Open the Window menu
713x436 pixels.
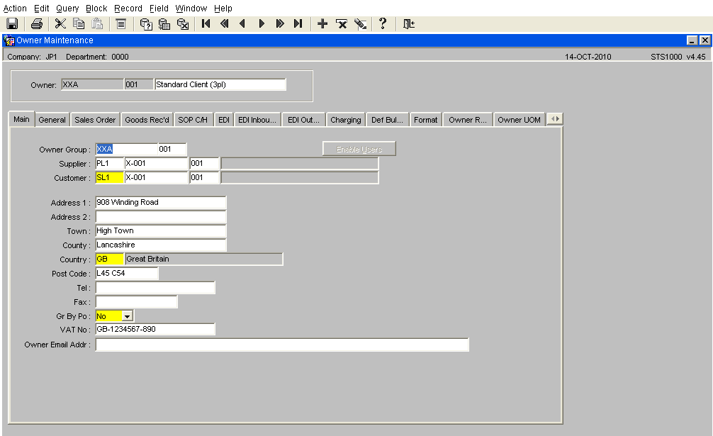click(191, 9)
